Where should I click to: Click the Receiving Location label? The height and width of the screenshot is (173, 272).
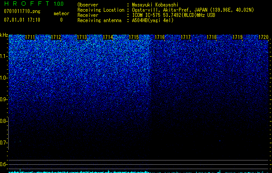click(x=101, y=10)
